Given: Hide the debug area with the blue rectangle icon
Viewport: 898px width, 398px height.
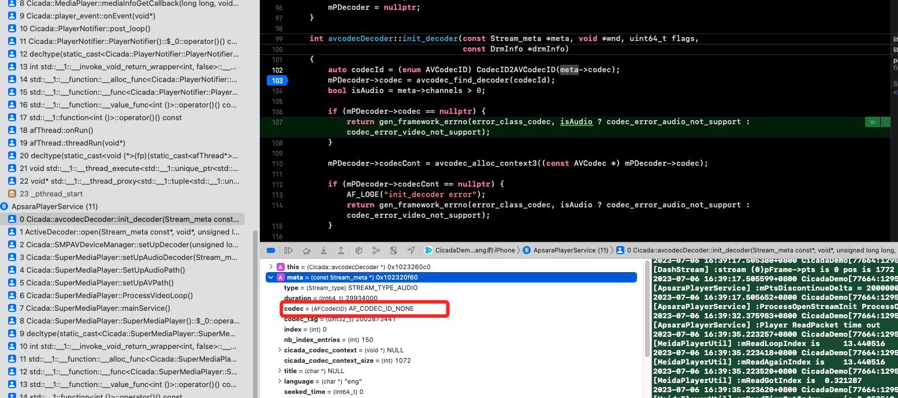Looking at the screenshot, I should pos(270,250).
